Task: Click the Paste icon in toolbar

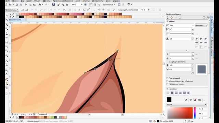Action: point(34,5)
